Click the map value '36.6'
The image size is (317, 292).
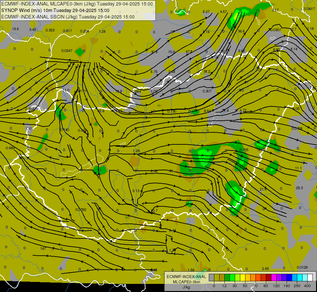(x=241, y=31)
